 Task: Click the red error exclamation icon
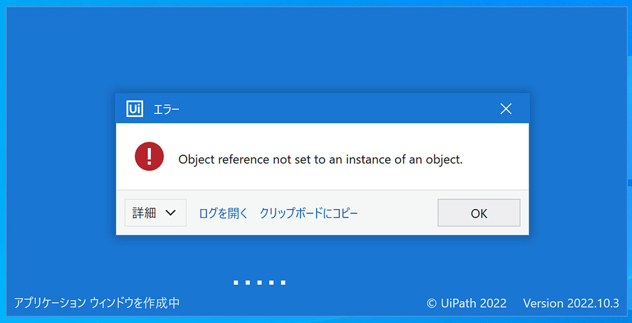tap(149, 157)
